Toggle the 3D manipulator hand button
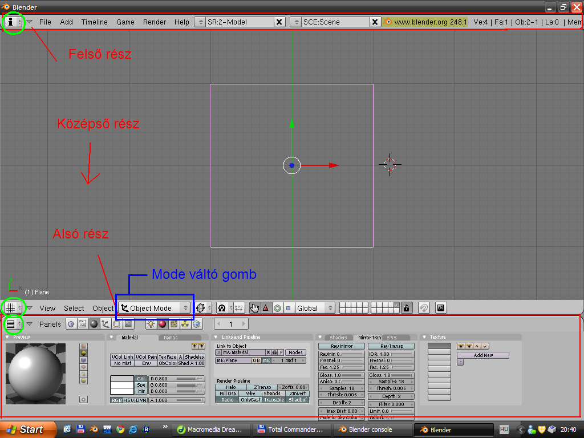The height and width of the screenshot is (438, 584). click(x=254, y=308)
